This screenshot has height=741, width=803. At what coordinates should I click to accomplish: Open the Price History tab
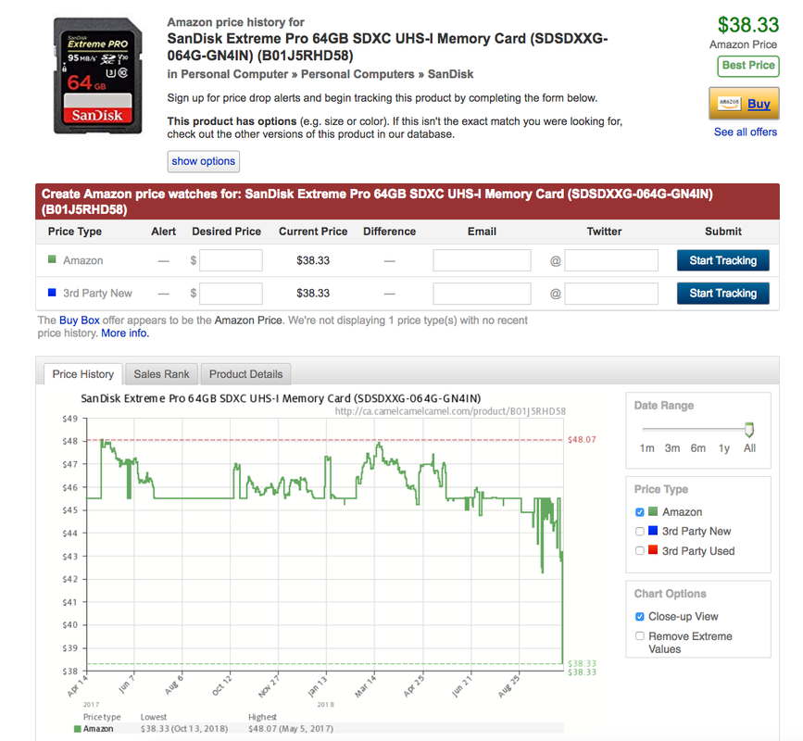tap(83, 374)
